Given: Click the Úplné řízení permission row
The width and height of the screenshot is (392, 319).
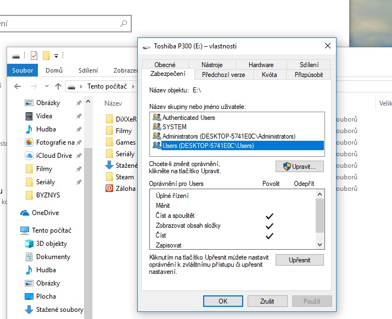Looking at the screenshot, I should click(x=232, y=196).
